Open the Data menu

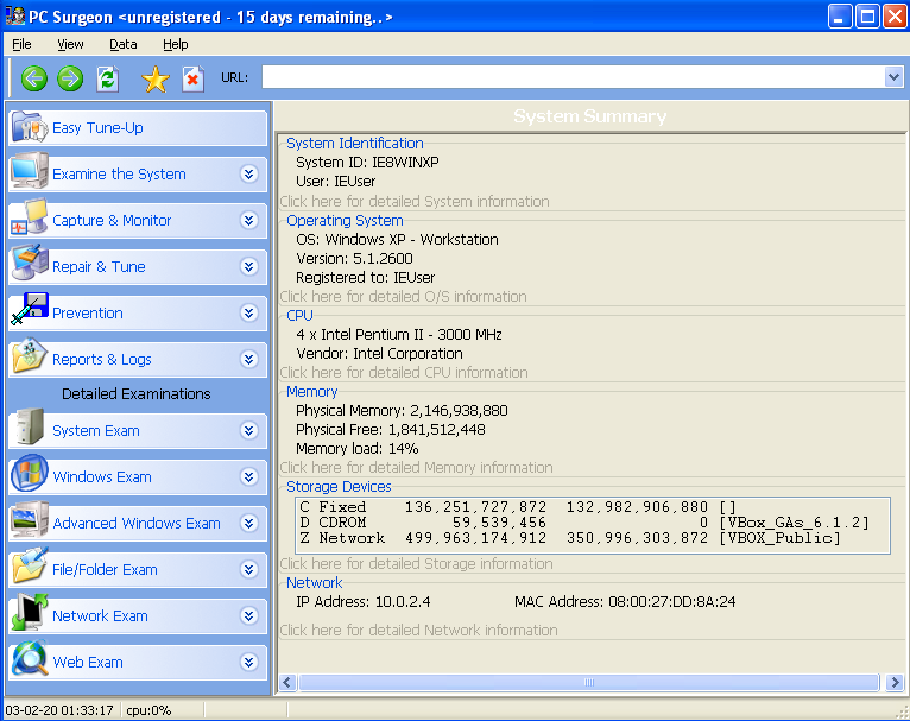coord(124,44)
